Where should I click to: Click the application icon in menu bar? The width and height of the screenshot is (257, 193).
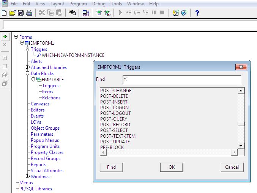click(x=5, y=3)
